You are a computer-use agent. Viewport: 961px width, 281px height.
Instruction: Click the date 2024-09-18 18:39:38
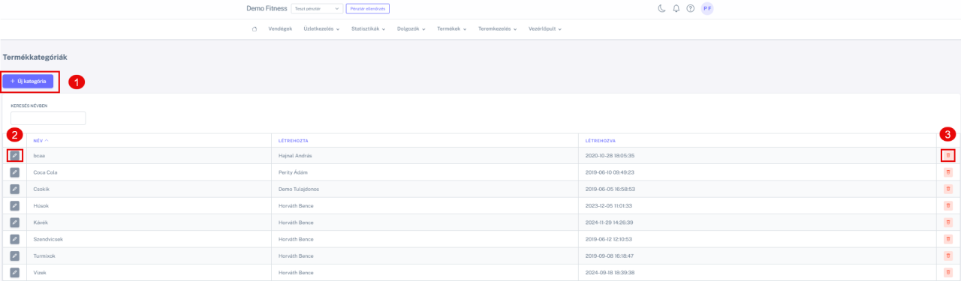tap(610, 272)
